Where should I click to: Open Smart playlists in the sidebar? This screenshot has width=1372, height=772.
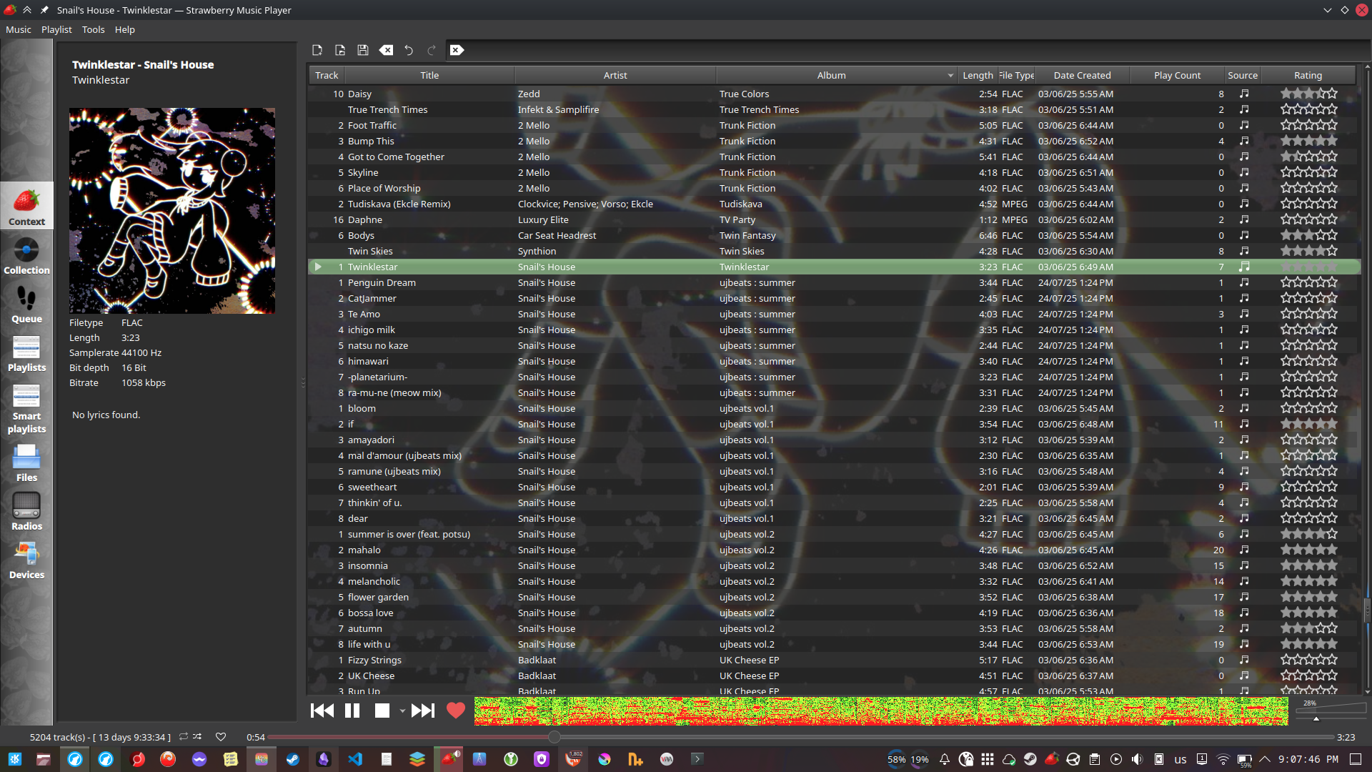coord(26,407)
